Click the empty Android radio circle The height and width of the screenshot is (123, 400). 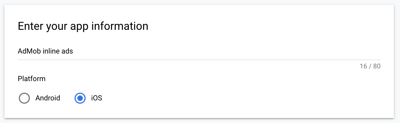24,98
